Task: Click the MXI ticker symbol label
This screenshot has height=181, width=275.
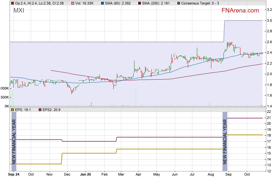Action: tap(19, 11)
